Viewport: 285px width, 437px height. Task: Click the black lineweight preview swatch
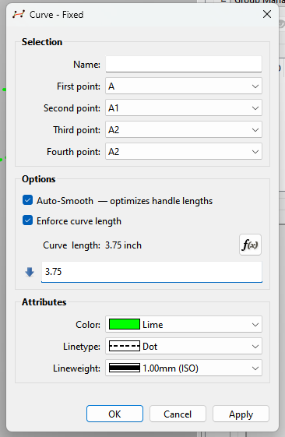tap(125, 368)
